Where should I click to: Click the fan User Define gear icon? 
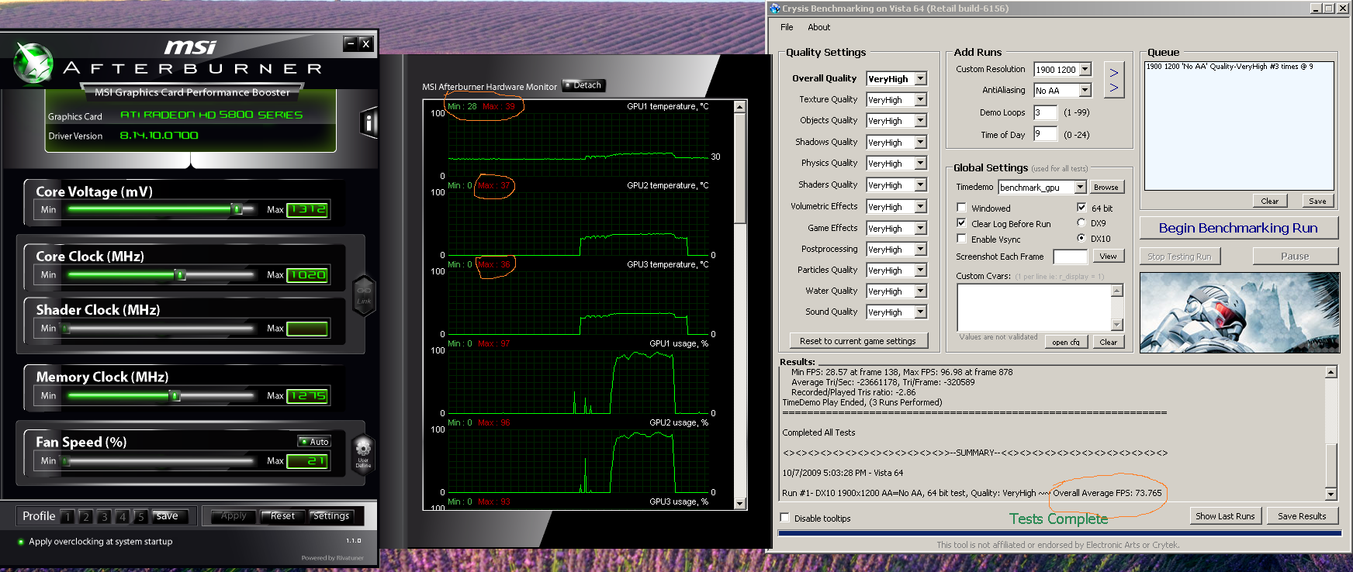(363, 452)
